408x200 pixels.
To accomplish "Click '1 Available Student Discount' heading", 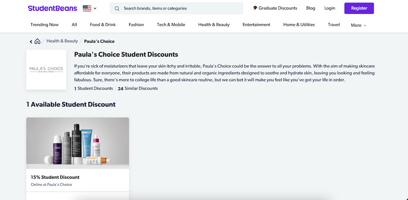I will (x=71, y=104).
